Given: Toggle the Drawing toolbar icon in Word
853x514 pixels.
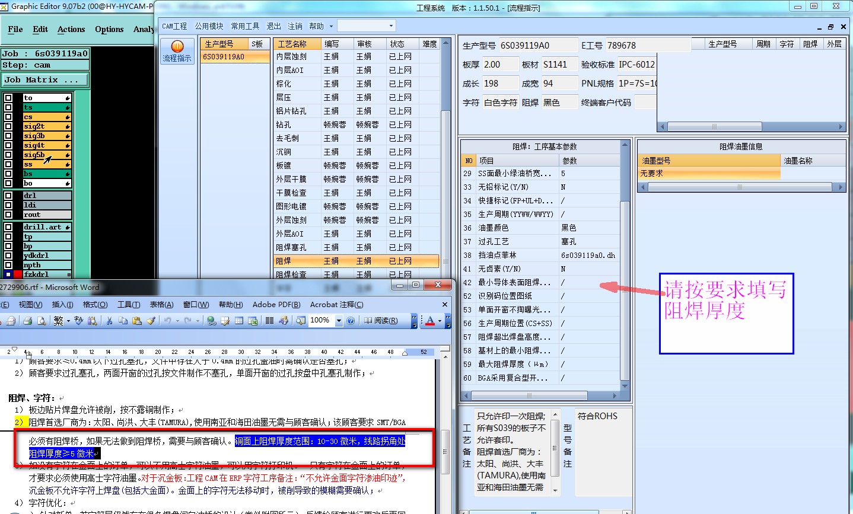Looking at the screenshot, I should tap(284, 321).
